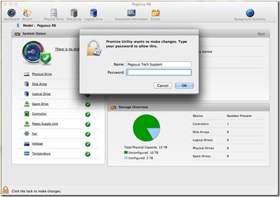
Task: Click the Logical Drives row in the device table
Action: (x=227, y=140)
